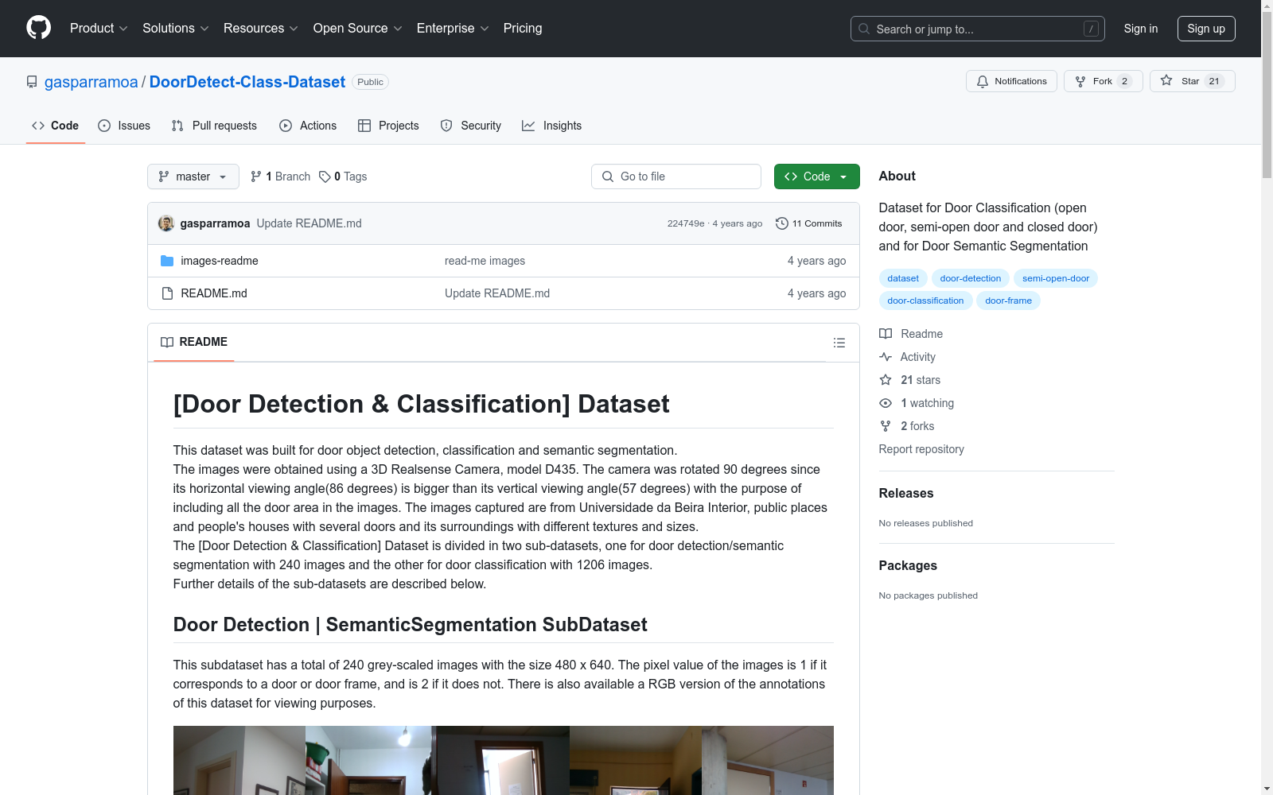Star the repository
The width and height of the screenshot is (1273, 795).
[x=1191, y=81]
